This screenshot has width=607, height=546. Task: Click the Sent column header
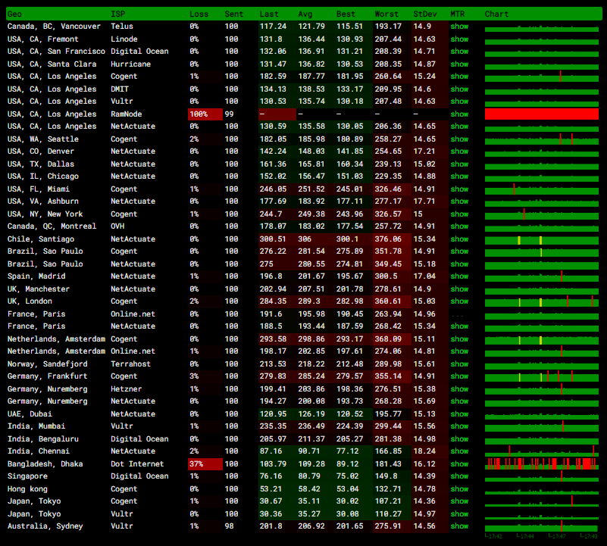tap(234, 14)
